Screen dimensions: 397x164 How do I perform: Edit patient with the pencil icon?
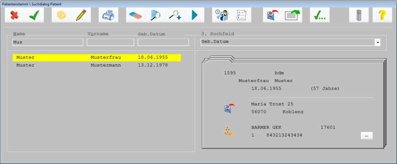click(81, 15)
